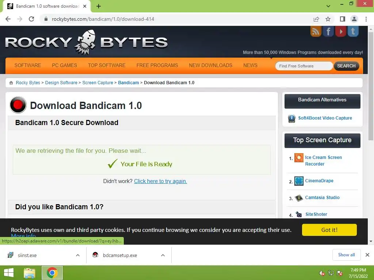Click the page vertical scrollbar thumb

click(x=371, y=86)
